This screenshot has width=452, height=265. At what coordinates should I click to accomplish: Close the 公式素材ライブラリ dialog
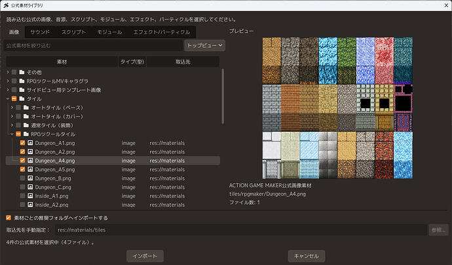446,5
